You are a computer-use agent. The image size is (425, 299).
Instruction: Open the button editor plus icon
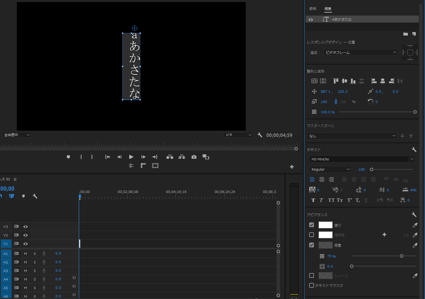(x=292, y=166)
